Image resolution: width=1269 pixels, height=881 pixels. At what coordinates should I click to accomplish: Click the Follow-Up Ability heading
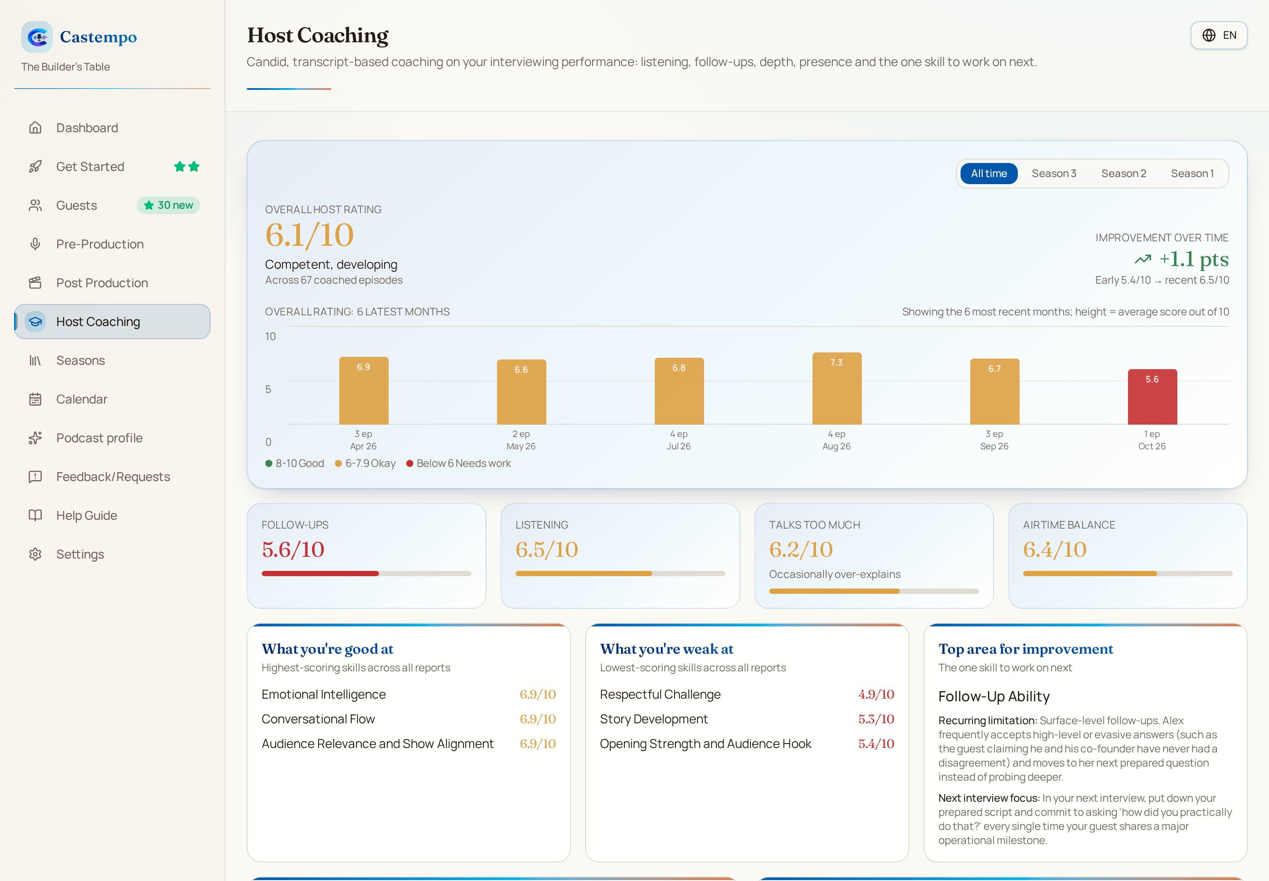pos(994,696)
